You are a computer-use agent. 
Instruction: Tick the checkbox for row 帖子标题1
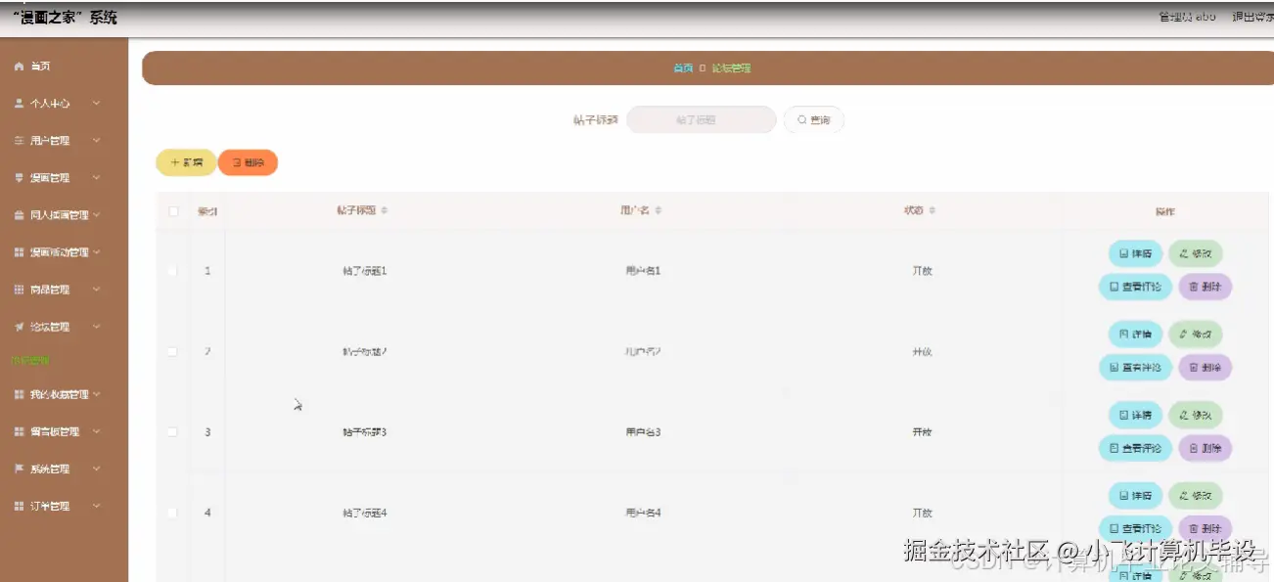point(173,271)
